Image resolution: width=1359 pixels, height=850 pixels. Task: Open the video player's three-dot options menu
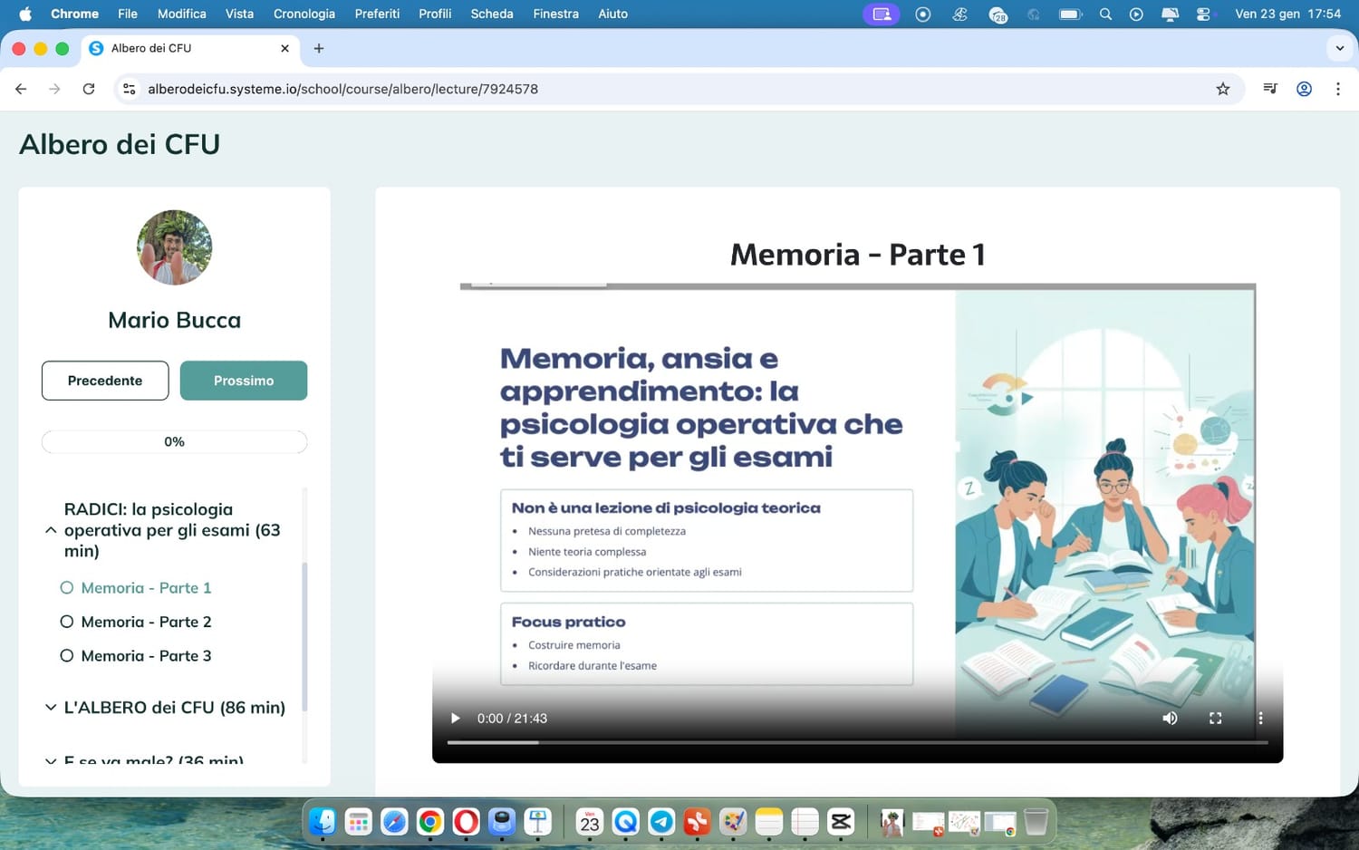click(1260, 719)
